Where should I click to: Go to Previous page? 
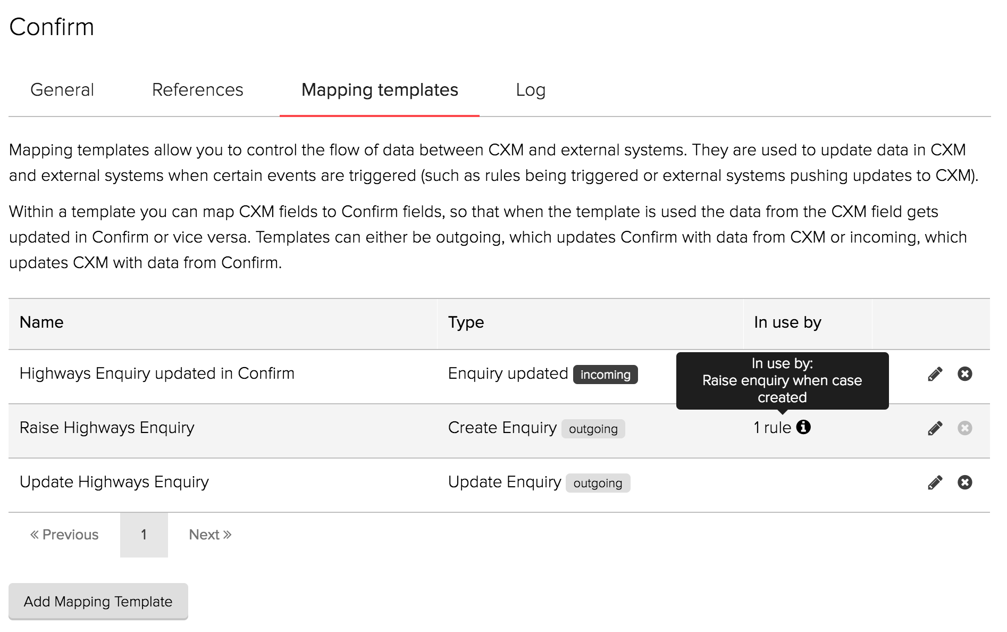(64, 535)
